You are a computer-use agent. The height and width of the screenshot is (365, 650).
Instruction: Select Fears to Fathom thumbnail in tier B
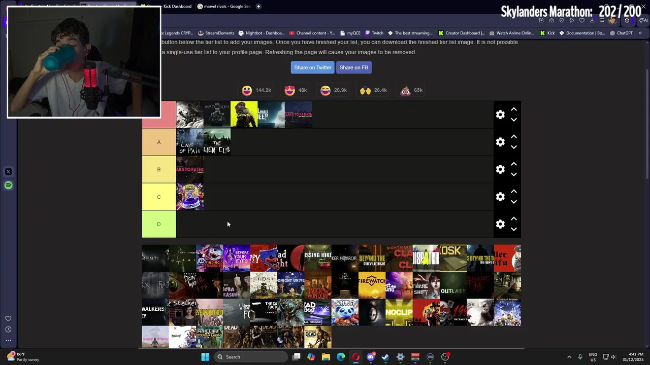point(190,169)
